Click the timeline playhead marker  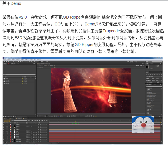tap(75, 121)
